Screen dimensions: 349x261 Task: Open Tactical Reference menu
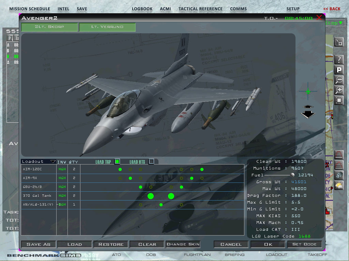pos(200,9)
